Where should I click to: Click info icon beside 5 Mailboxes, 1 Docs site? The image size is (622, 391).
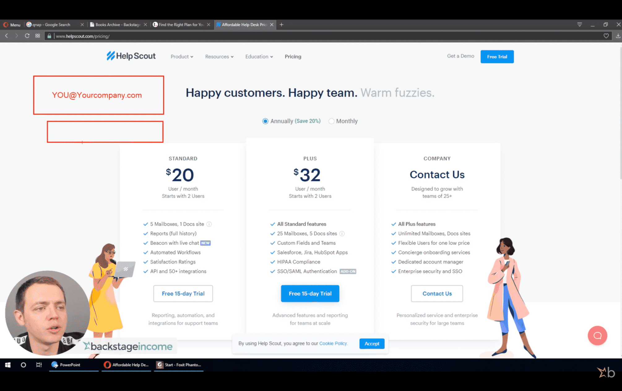click(209, 224)
